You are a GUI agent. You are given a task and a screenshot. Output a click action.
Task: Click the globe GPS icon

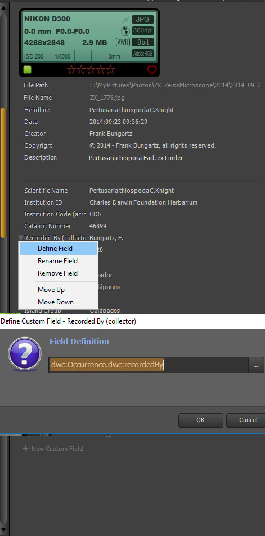[125, 31]
